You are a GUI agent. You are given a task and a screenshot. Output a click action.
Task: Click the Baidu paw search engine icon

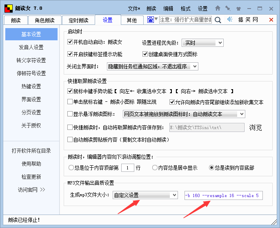pos(150,20)
